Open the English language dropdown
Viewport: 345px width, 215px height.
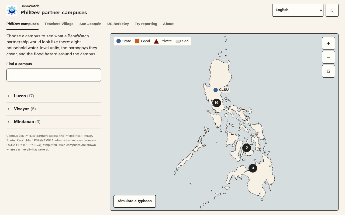point(298,10)
